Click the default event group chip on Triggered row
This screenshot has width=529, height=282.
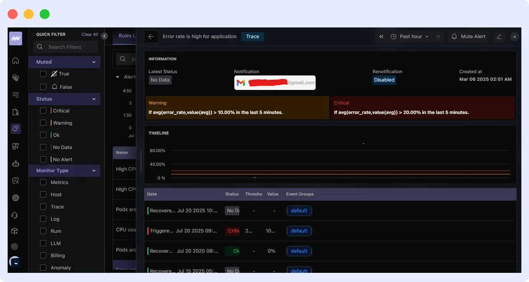[x=299, y=231]
